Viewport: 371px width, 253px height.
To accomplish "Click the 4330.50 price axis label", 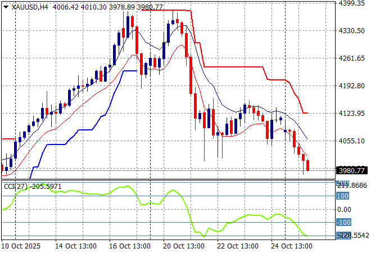I will [x=352, y=31].
